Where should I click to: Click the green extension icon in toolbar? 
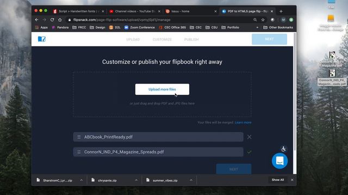pyautogui.click(x=291, y=20)
